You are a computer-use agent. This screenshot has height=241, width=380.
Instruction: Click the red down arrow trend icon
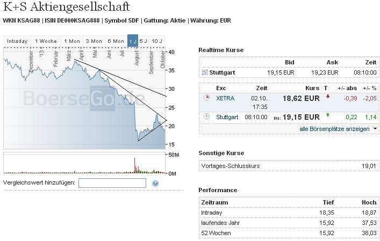coord(327,97)
